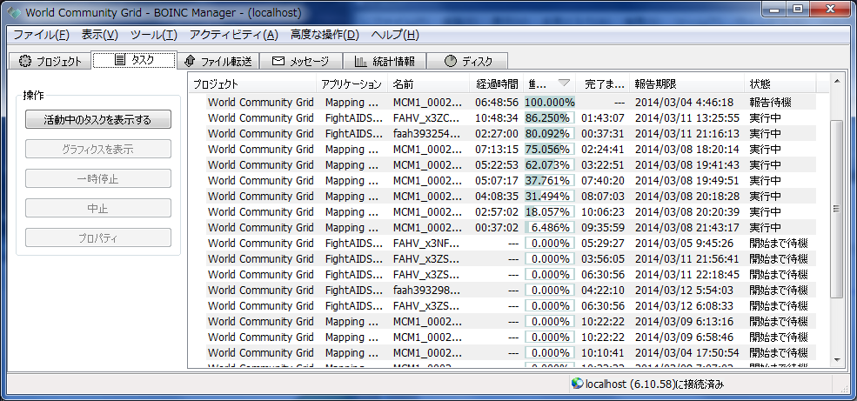Click the envelope icon on メッセージ tab
The height and width of the screenshot is (401, 857).
click(278, 61)
